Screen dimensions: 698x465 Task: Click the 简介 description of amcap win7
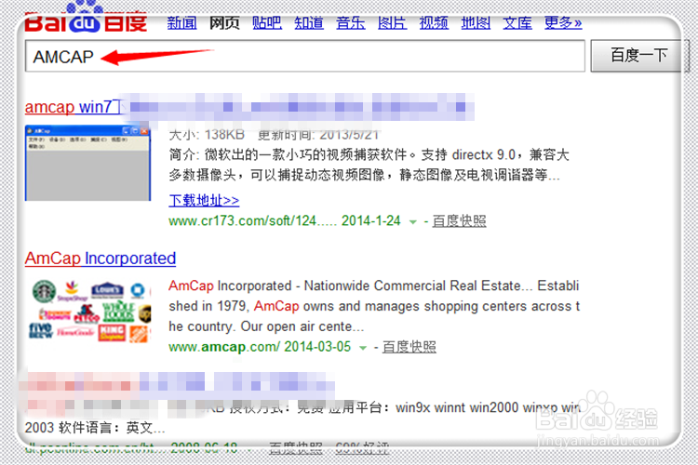coord(369,165)
